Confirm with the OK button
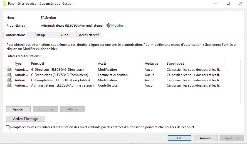247x144 pixels. (179, 138)
